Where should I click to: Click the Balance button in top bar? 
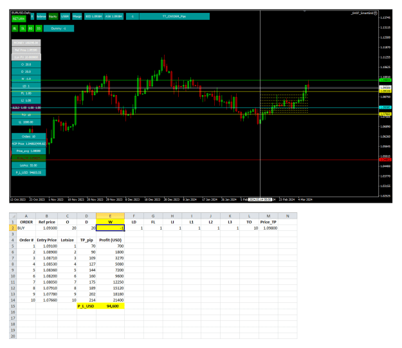(x=41, y=17)
